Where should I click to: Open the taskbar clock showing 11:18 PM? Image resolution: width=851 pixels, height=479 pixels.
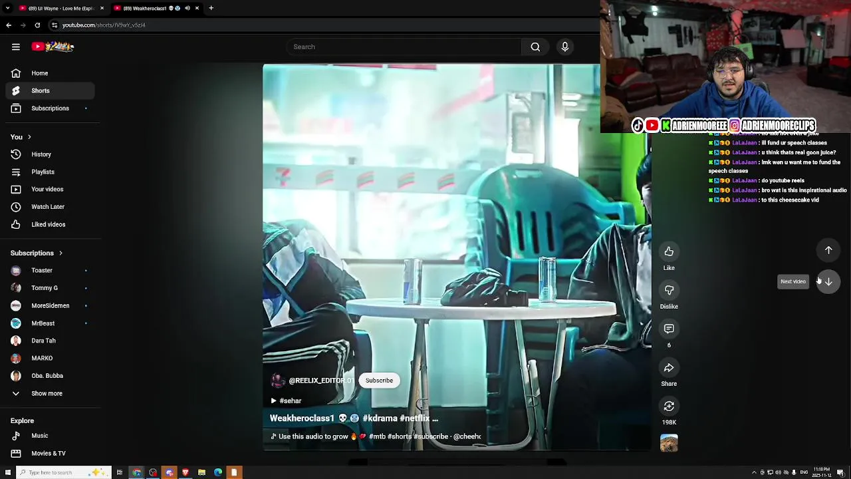[x=822, y=472]
